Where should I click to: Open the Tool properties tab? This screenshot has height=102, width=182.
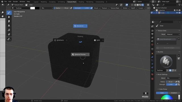(x=152, y=26)
